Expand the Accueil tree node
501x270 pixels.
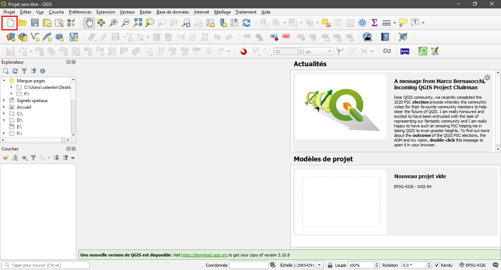[x=4, y=107]
